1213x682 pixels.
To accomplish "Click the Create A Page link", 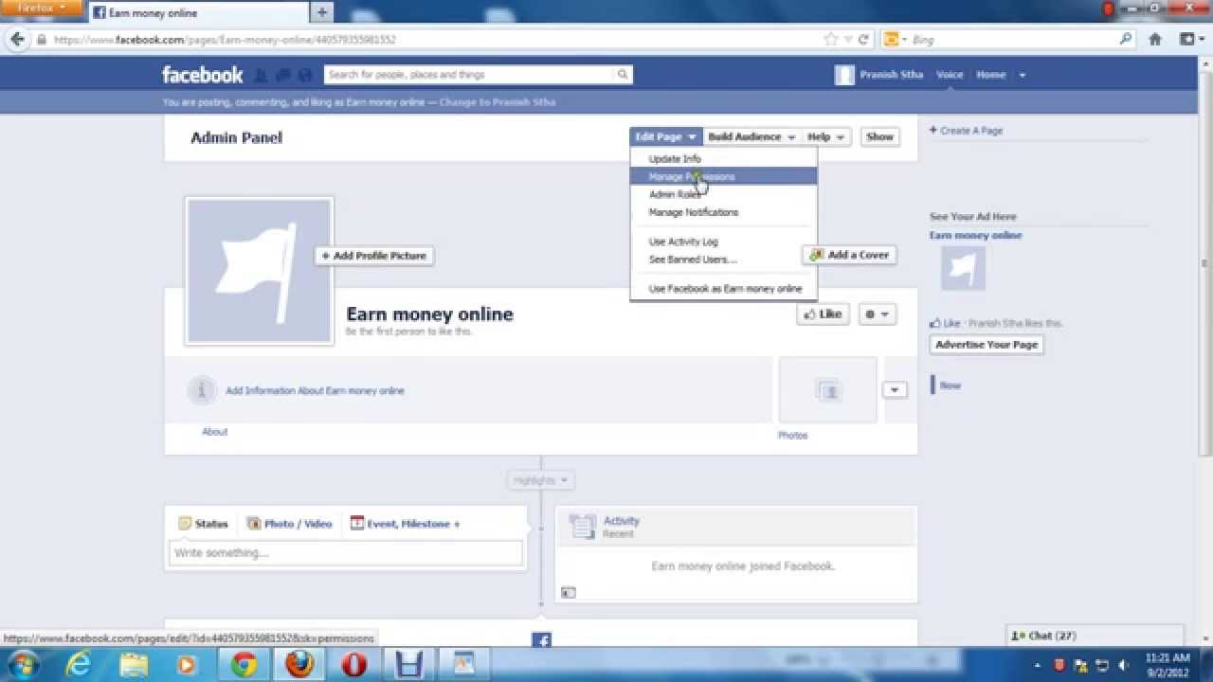I will coord(966,131).
